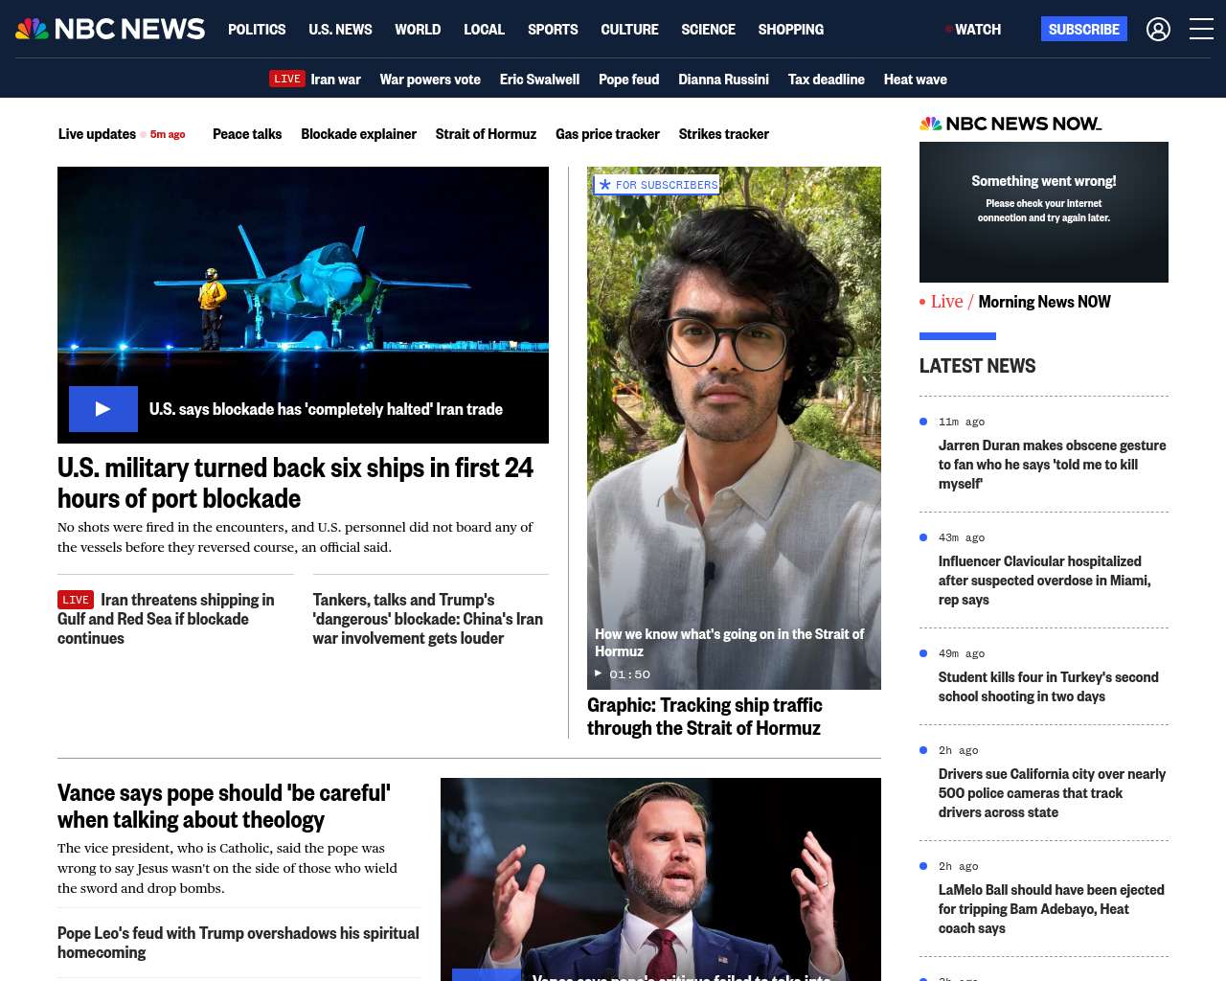
Task: Open Tankers, talks and Trump's blockade story
Action: coord(427,619)
